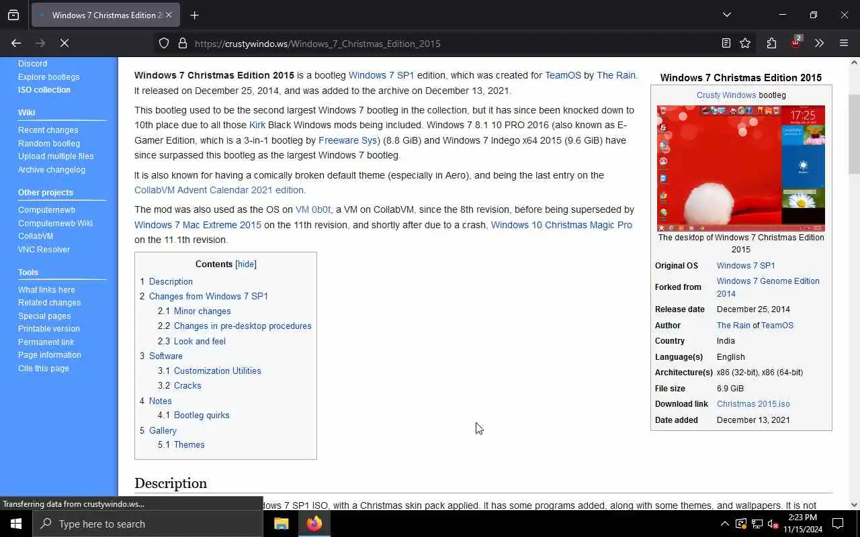Open Recent changes in sidebar
This screenshot has width=860, height=537.
[48, 130]
